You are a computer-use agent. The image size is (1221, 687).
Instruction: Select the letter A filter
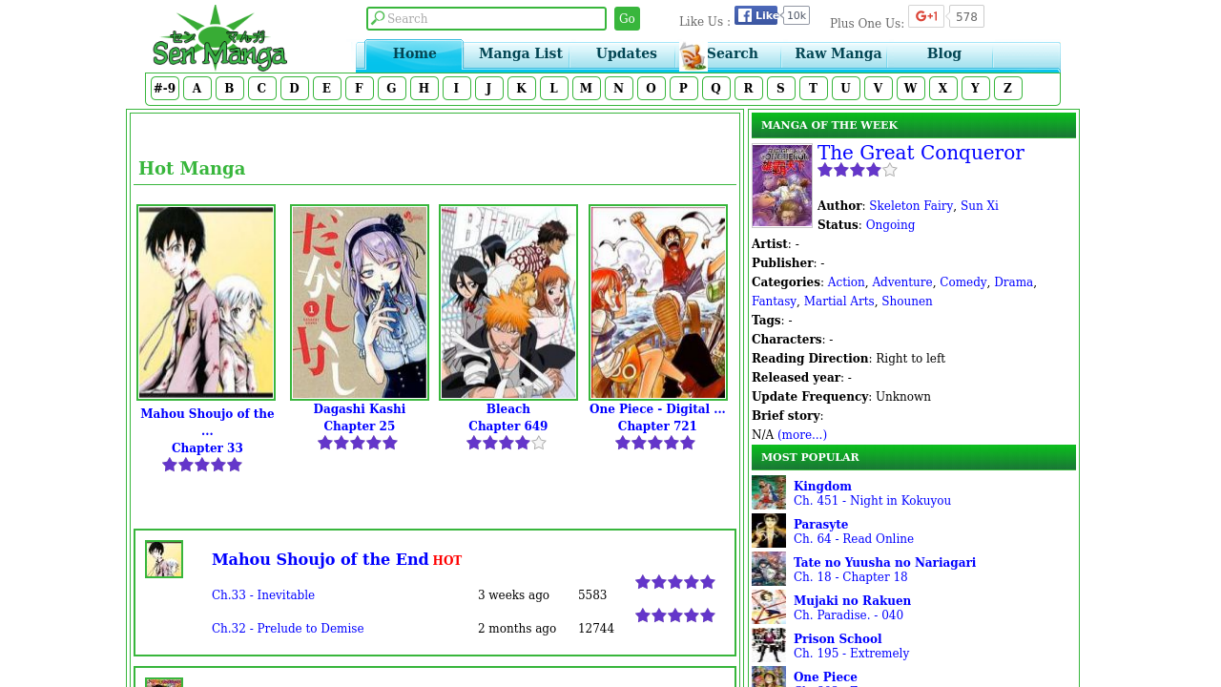coord(197,87)
